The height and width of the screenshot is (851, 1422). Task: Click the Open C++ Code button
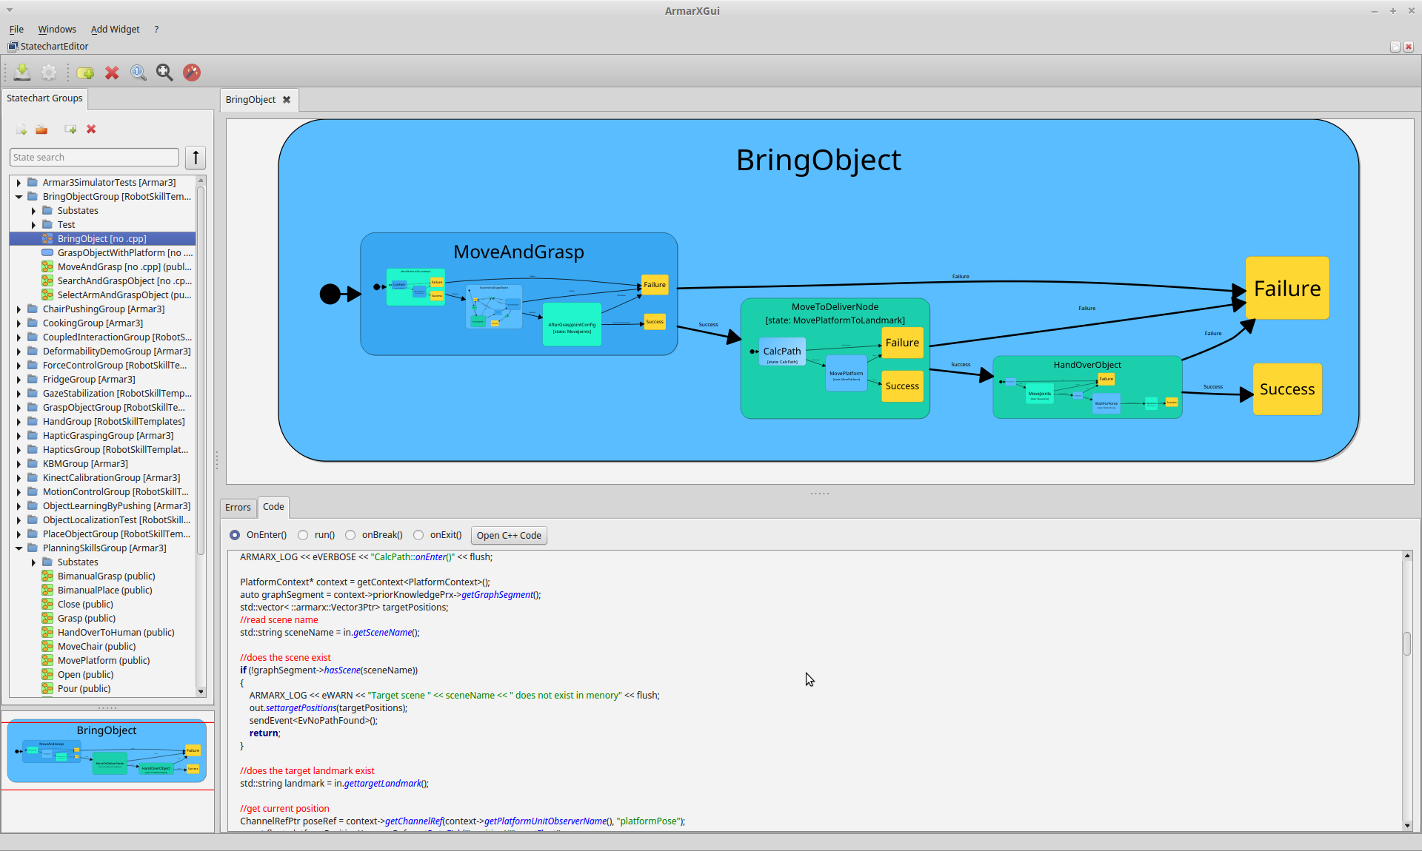509,535
